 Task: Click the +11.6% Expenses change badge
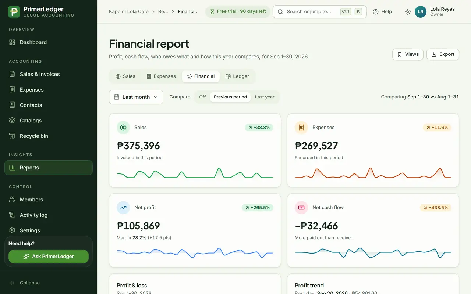click(x=437, y=128)
